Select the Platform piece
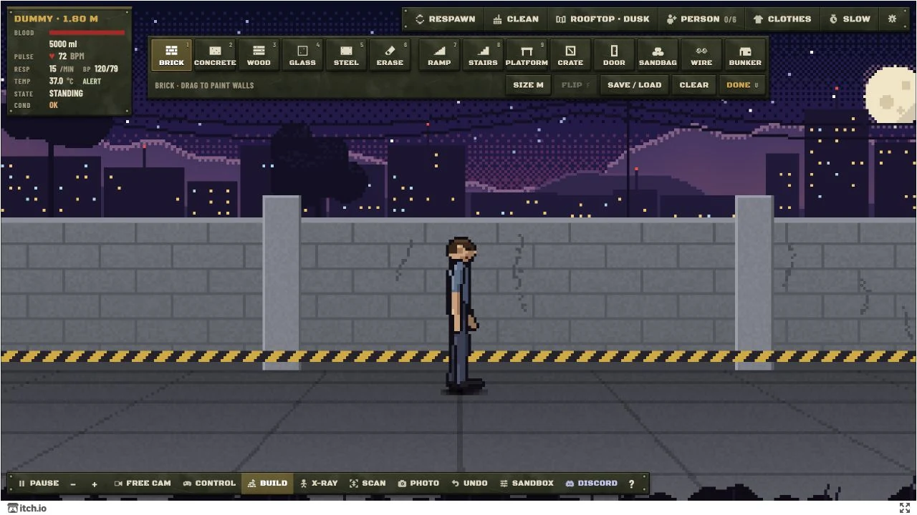 pos(527,55)
